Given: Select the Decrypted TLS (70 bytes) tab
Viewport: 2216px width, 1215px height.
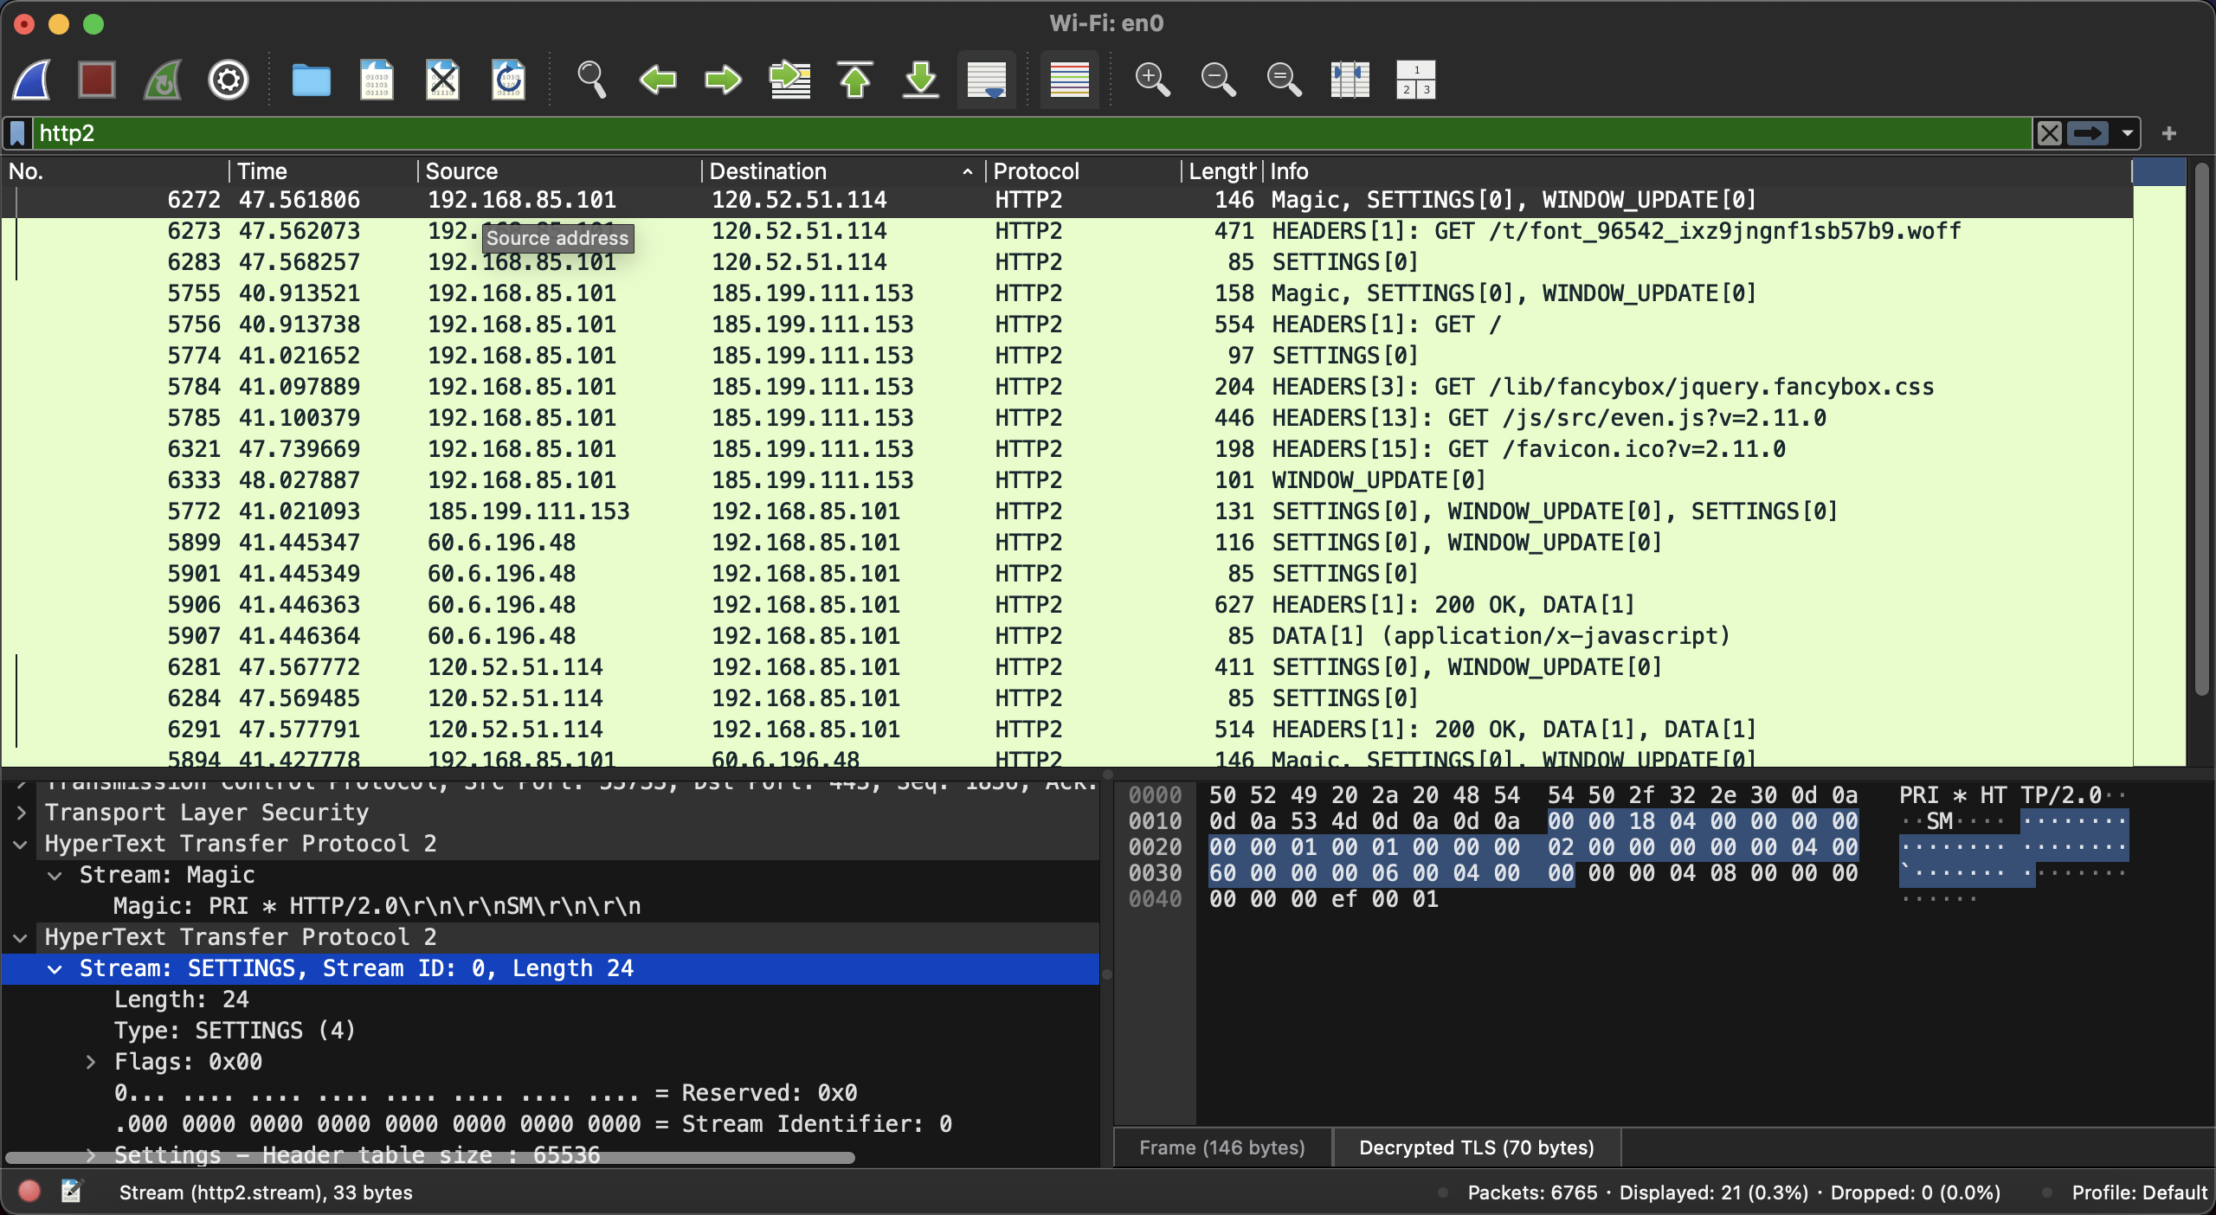Looking at the screenshot, I should 1476,1147.
